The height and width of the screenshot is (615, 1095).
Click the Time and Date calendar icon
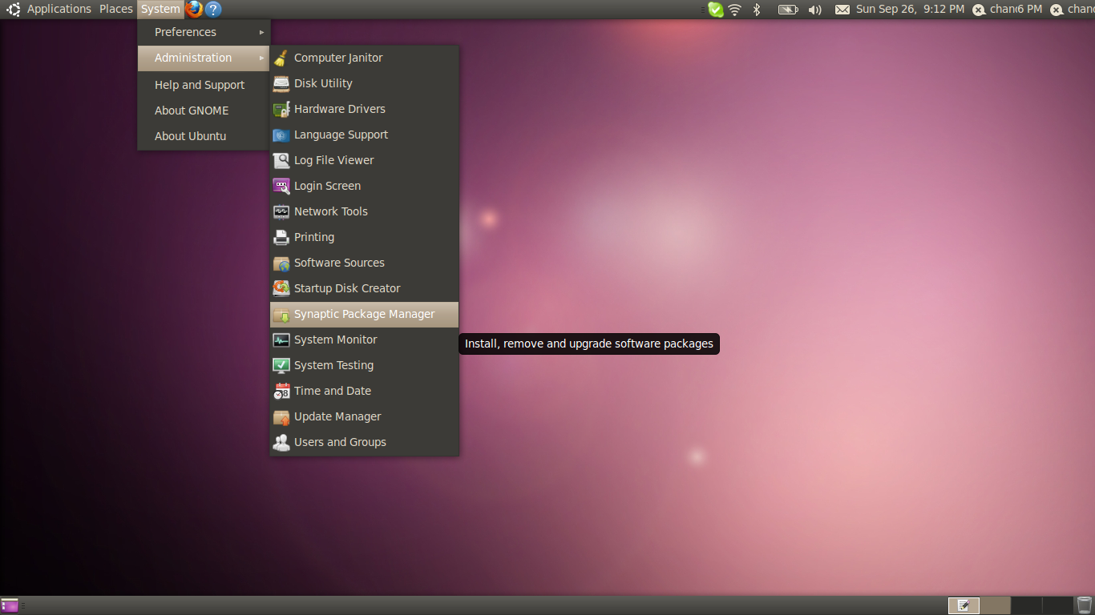tap(281, 391)
